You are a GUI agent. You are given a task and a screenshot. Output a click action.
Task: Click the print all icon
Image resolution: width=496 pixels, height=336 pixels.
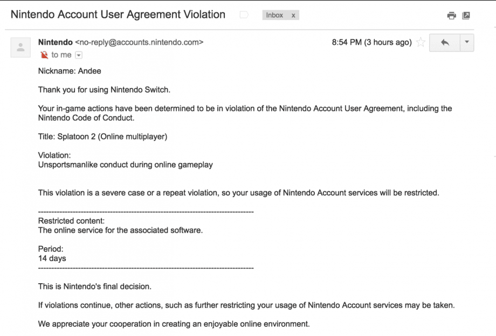click(x=452, y=16)
